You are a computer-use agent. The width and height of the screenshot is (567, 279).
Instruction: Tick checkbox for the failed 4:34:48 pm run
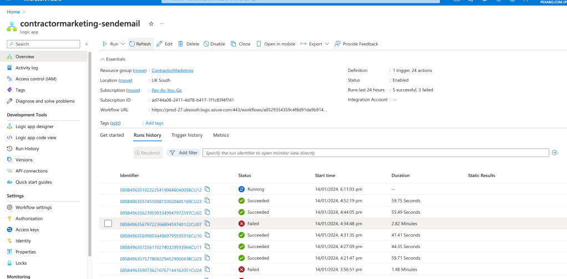click(108, 224)
